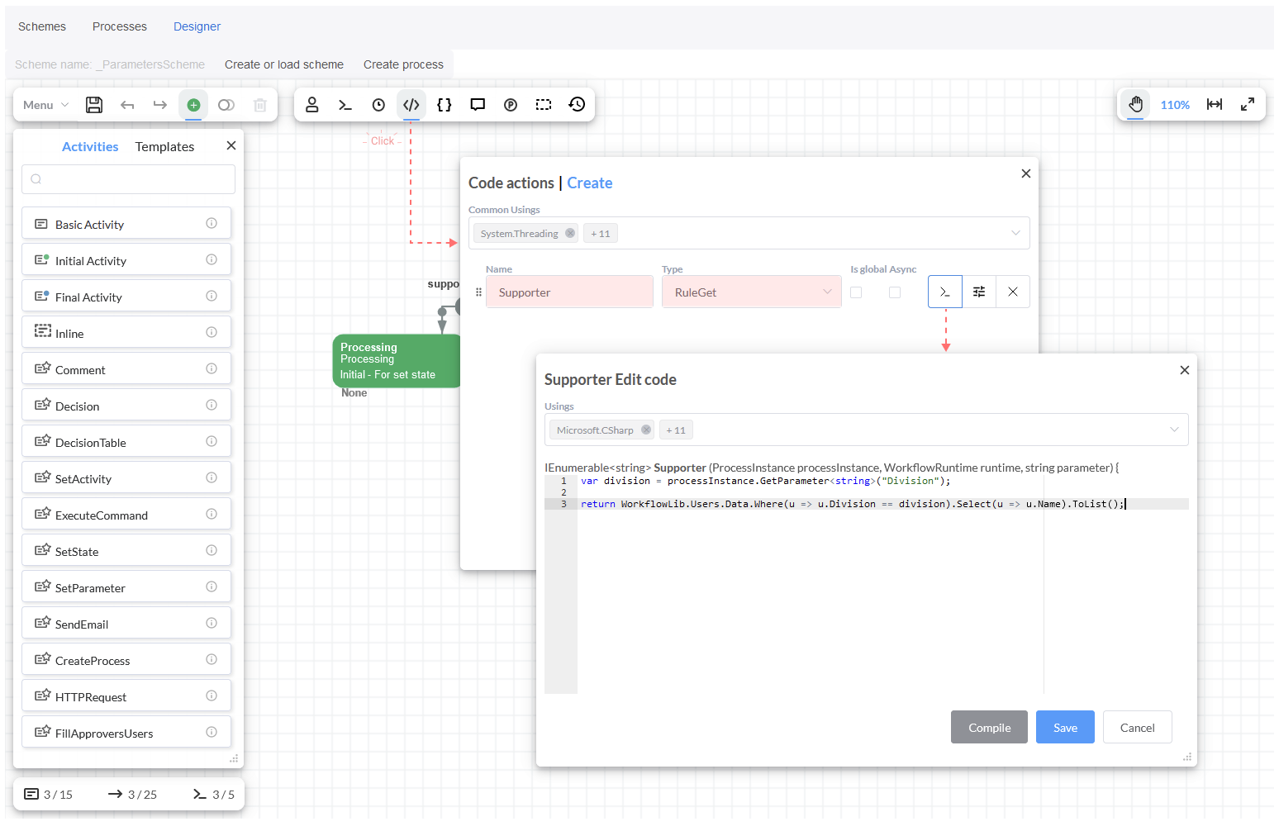
Task: Click the fit-to-width arrows icon
Action: click(1215, 104)
